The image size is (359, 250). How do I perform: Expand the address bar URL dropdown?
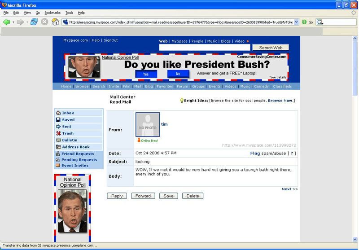coord(296,22)
